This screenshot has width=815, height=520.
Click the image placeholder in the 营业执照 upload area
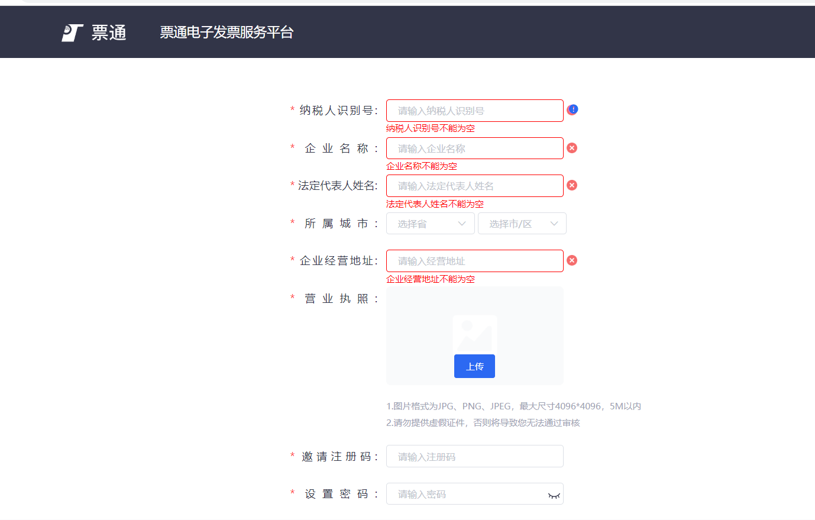tap(474, 335)
